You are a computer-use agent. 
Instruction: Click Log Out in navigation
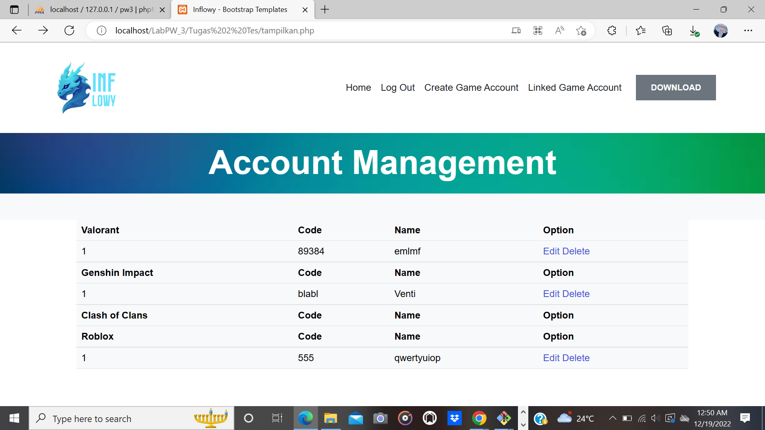(x=397, y=88)
